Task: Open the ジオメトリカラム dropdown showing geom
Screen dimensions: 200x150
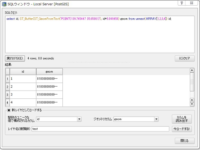Action: [x=136, y=119]
